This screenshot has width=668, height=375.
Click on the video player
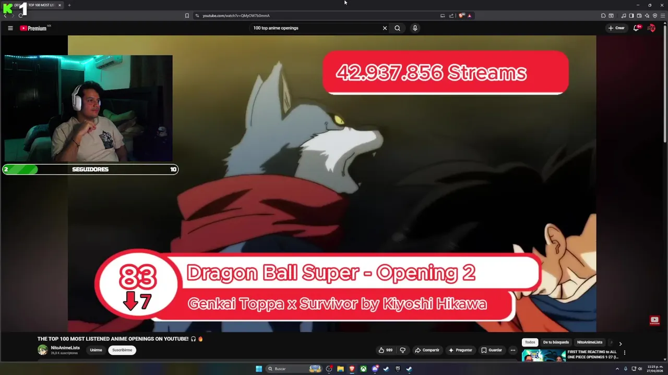[332, 183]
